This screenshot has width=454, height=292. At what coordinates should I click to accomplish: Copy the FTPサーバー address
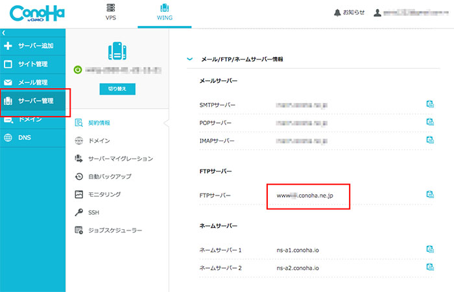(x=430, y=195)
